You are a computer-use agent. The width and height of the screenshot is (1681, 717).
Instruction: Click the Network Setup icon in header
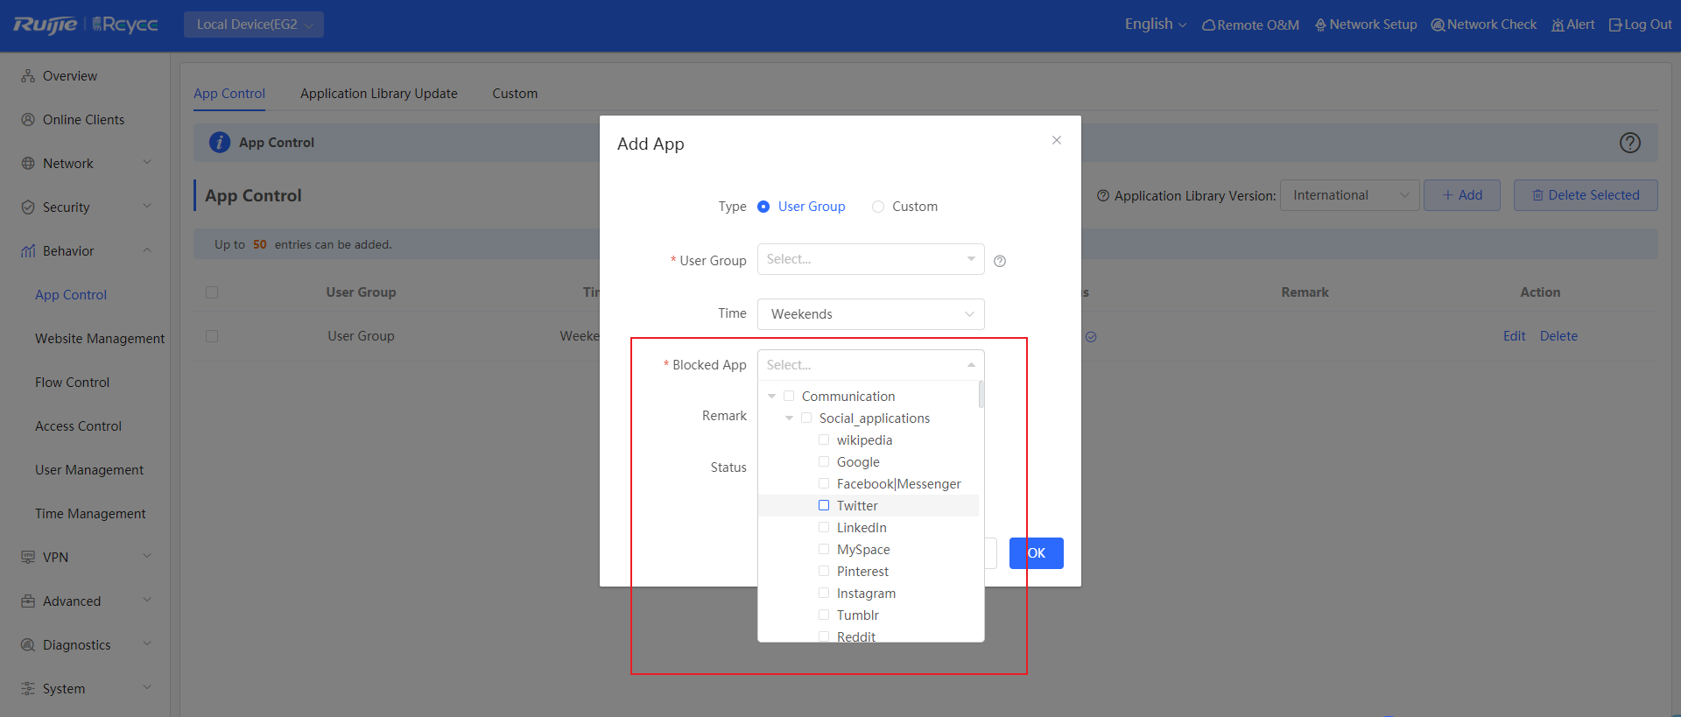pyautogui.click(x=1320, y=25)
